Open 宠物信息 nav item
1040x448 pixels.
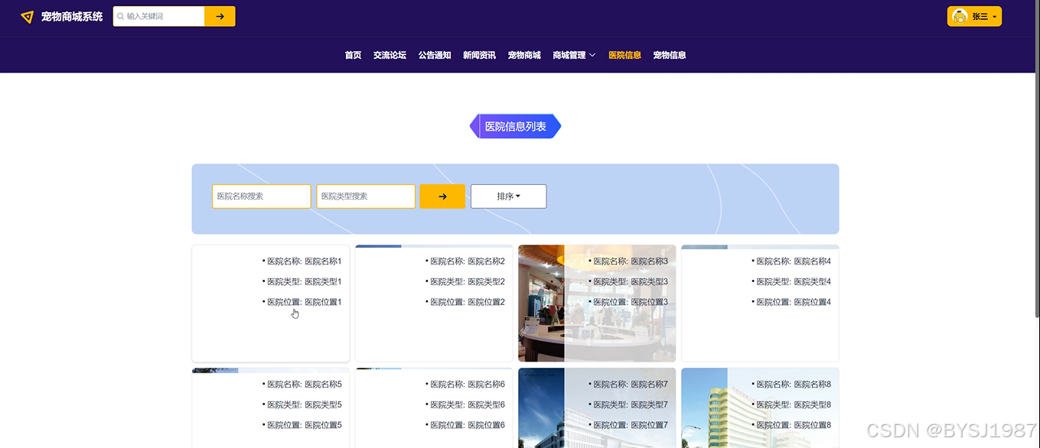[x=669, y=55]
